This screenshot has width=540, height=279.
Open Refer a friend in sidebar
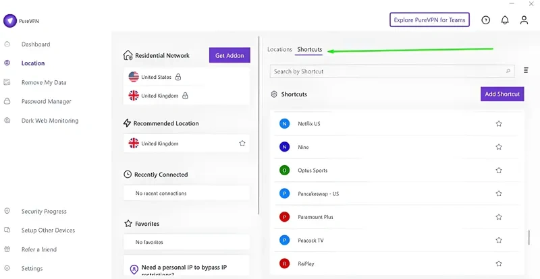tap(39, 249)
